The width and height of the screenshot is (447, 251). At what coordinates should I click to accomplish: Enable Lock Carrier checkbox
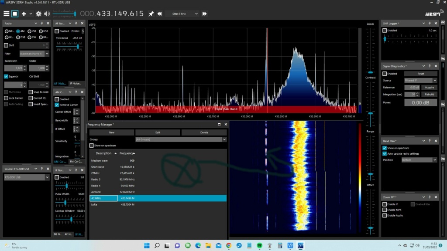pyautogui.click(x=6, y=98)
